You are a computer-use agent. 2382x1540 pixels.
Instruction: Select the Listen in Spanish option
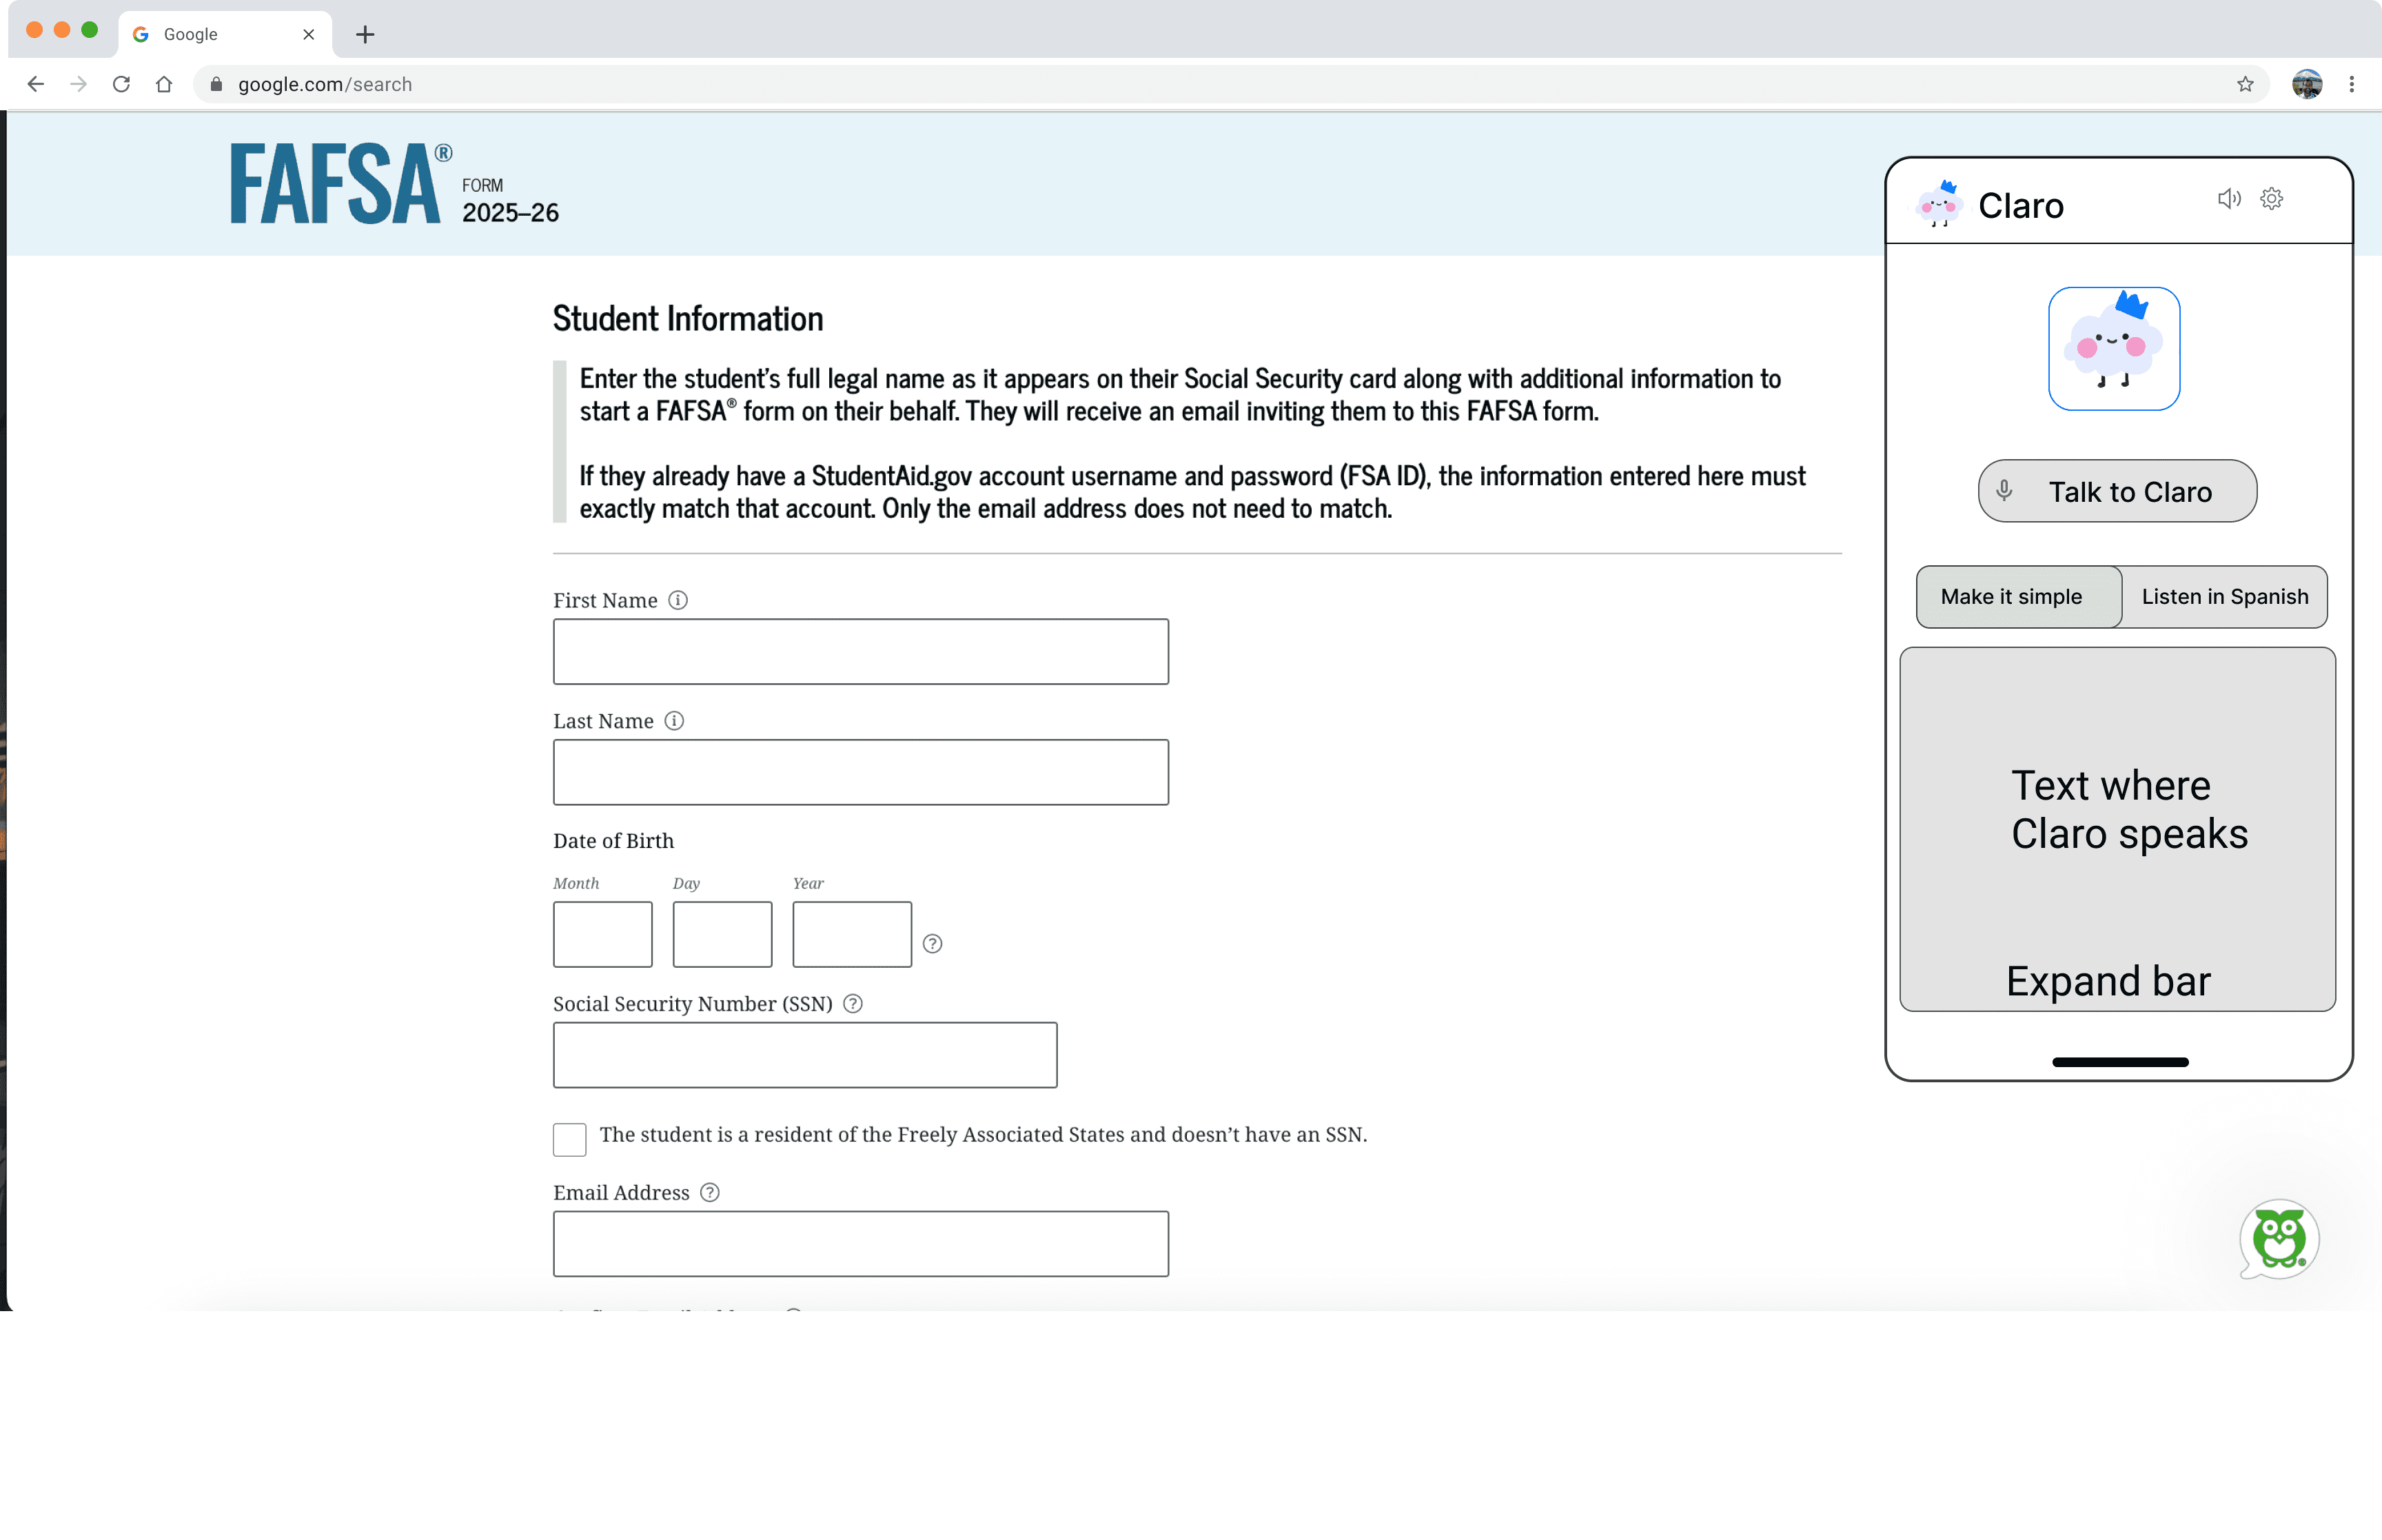click(2224, 597)
